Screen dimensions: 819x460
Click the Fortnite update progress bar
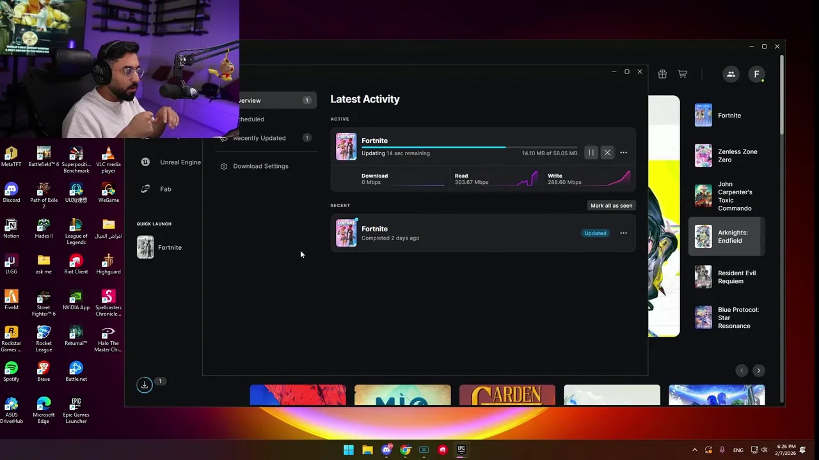point(469,148)
